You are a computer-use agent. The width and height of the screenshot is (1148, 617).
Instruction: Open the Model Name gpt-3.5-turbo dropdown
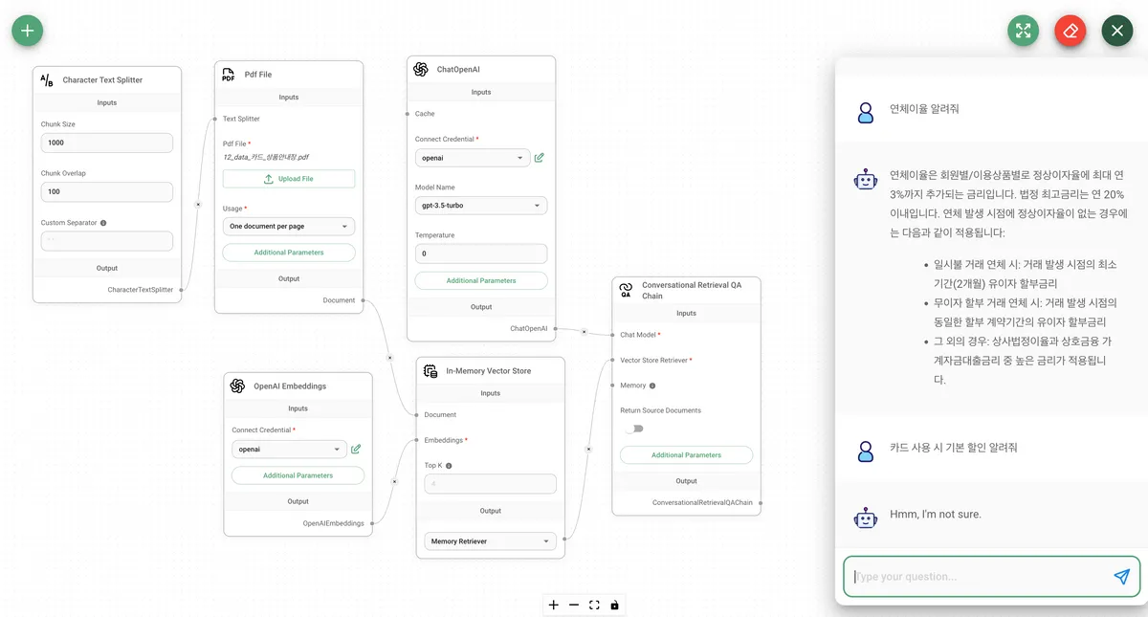tap(480, 206)
